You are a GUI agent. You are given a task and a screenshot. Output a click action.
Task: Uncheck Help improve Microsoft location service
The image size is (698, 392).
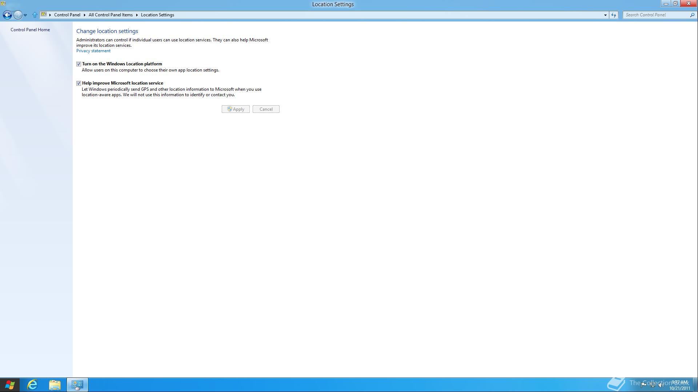[x=79, y=83]
